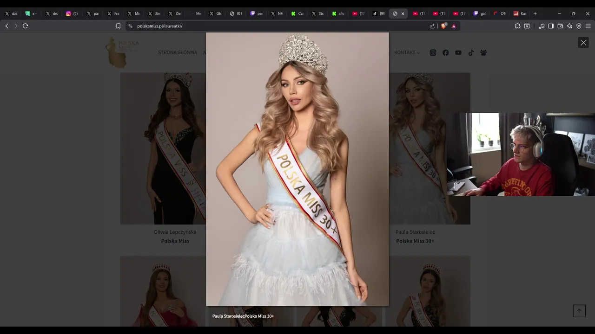Open a new browser tab with plus
This screenshot has width=595, height=334.
(535, 13)
